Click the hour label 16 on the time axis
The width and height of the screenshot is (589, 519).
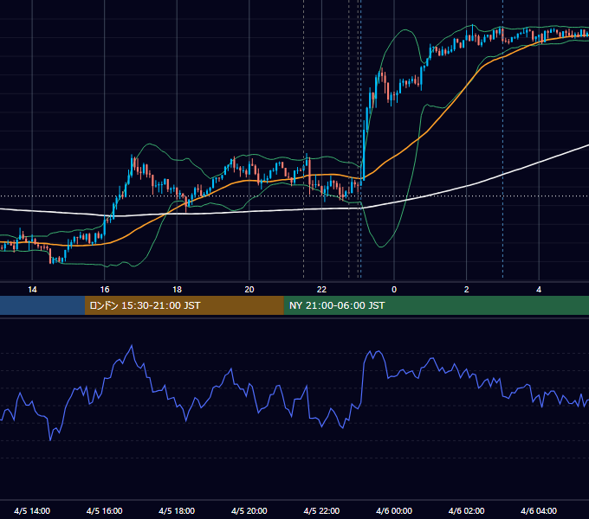click(x=105, y=290)
